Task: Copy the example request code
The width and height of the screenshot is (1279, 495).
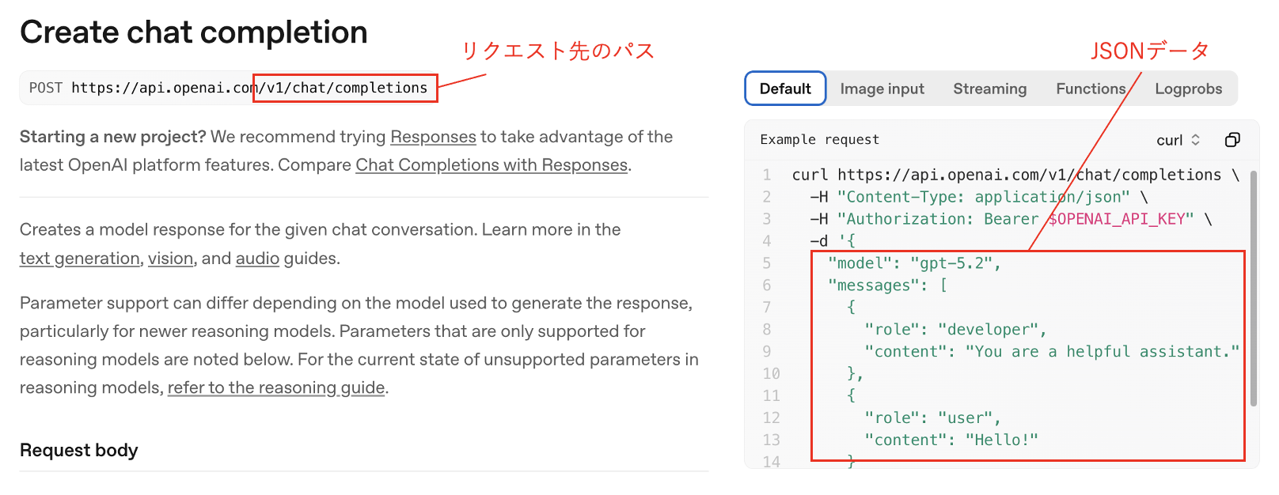Action: coord(1232,140)
